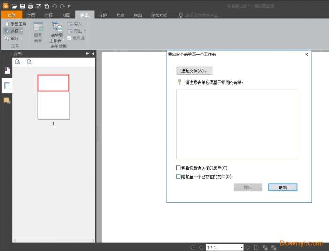Screen dimensions: 329x251
Task: Go to the first page
Action: tap(192, 247)
